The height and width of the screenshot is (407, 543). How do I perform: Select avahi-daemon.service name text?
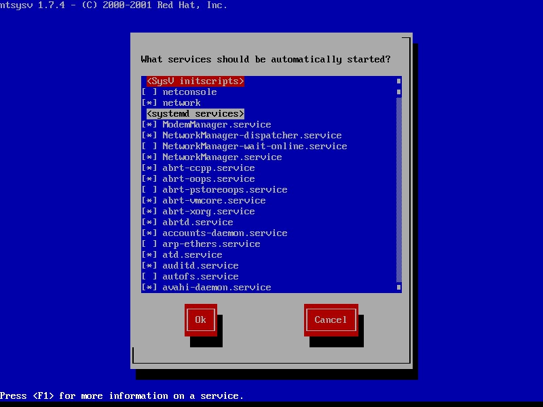coord(217,287)
